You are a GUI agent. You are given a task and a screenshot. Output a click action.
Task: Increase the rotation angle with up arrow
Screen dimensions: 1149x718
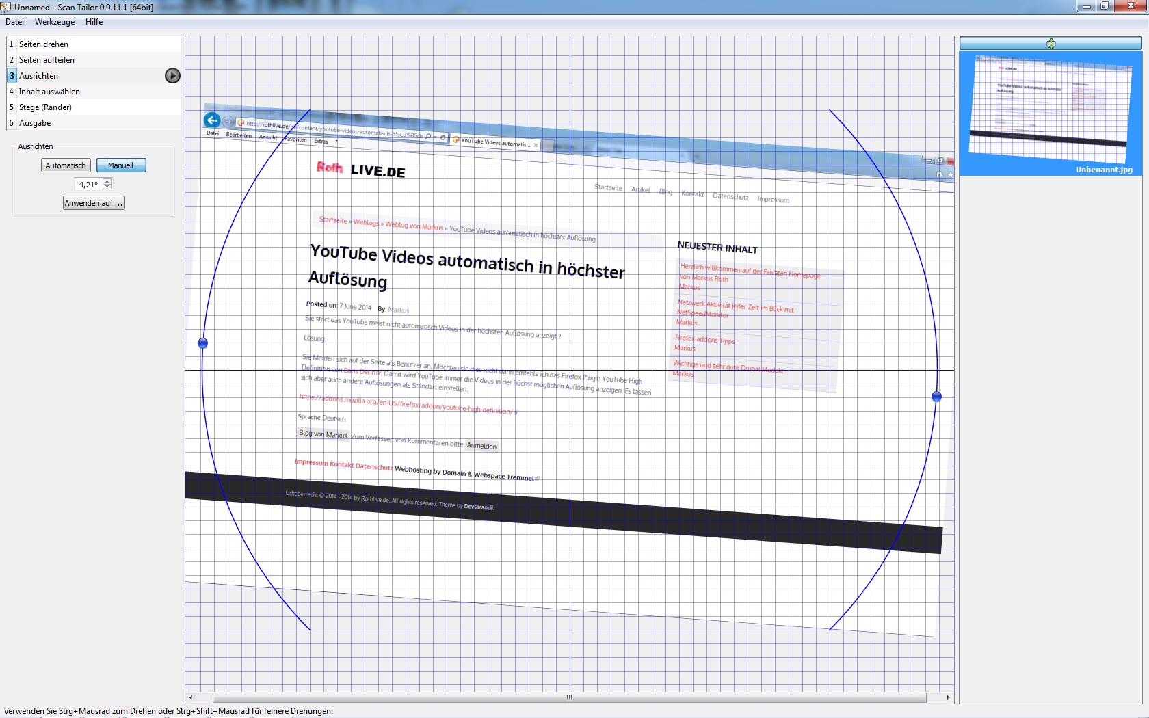[107, 181]
